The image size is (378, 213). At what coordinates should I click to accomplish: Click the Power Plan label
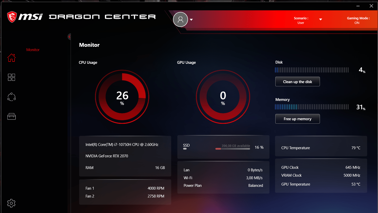193,186
